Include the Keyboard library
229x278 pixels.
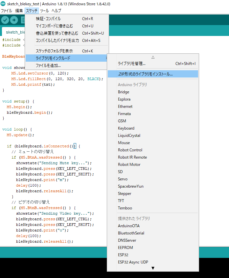[x=153, y=128]
